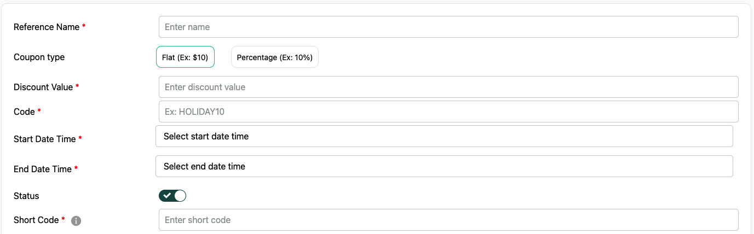Click the Reference Name label
The image size is (754, 234).
click(x=47, y=27)
